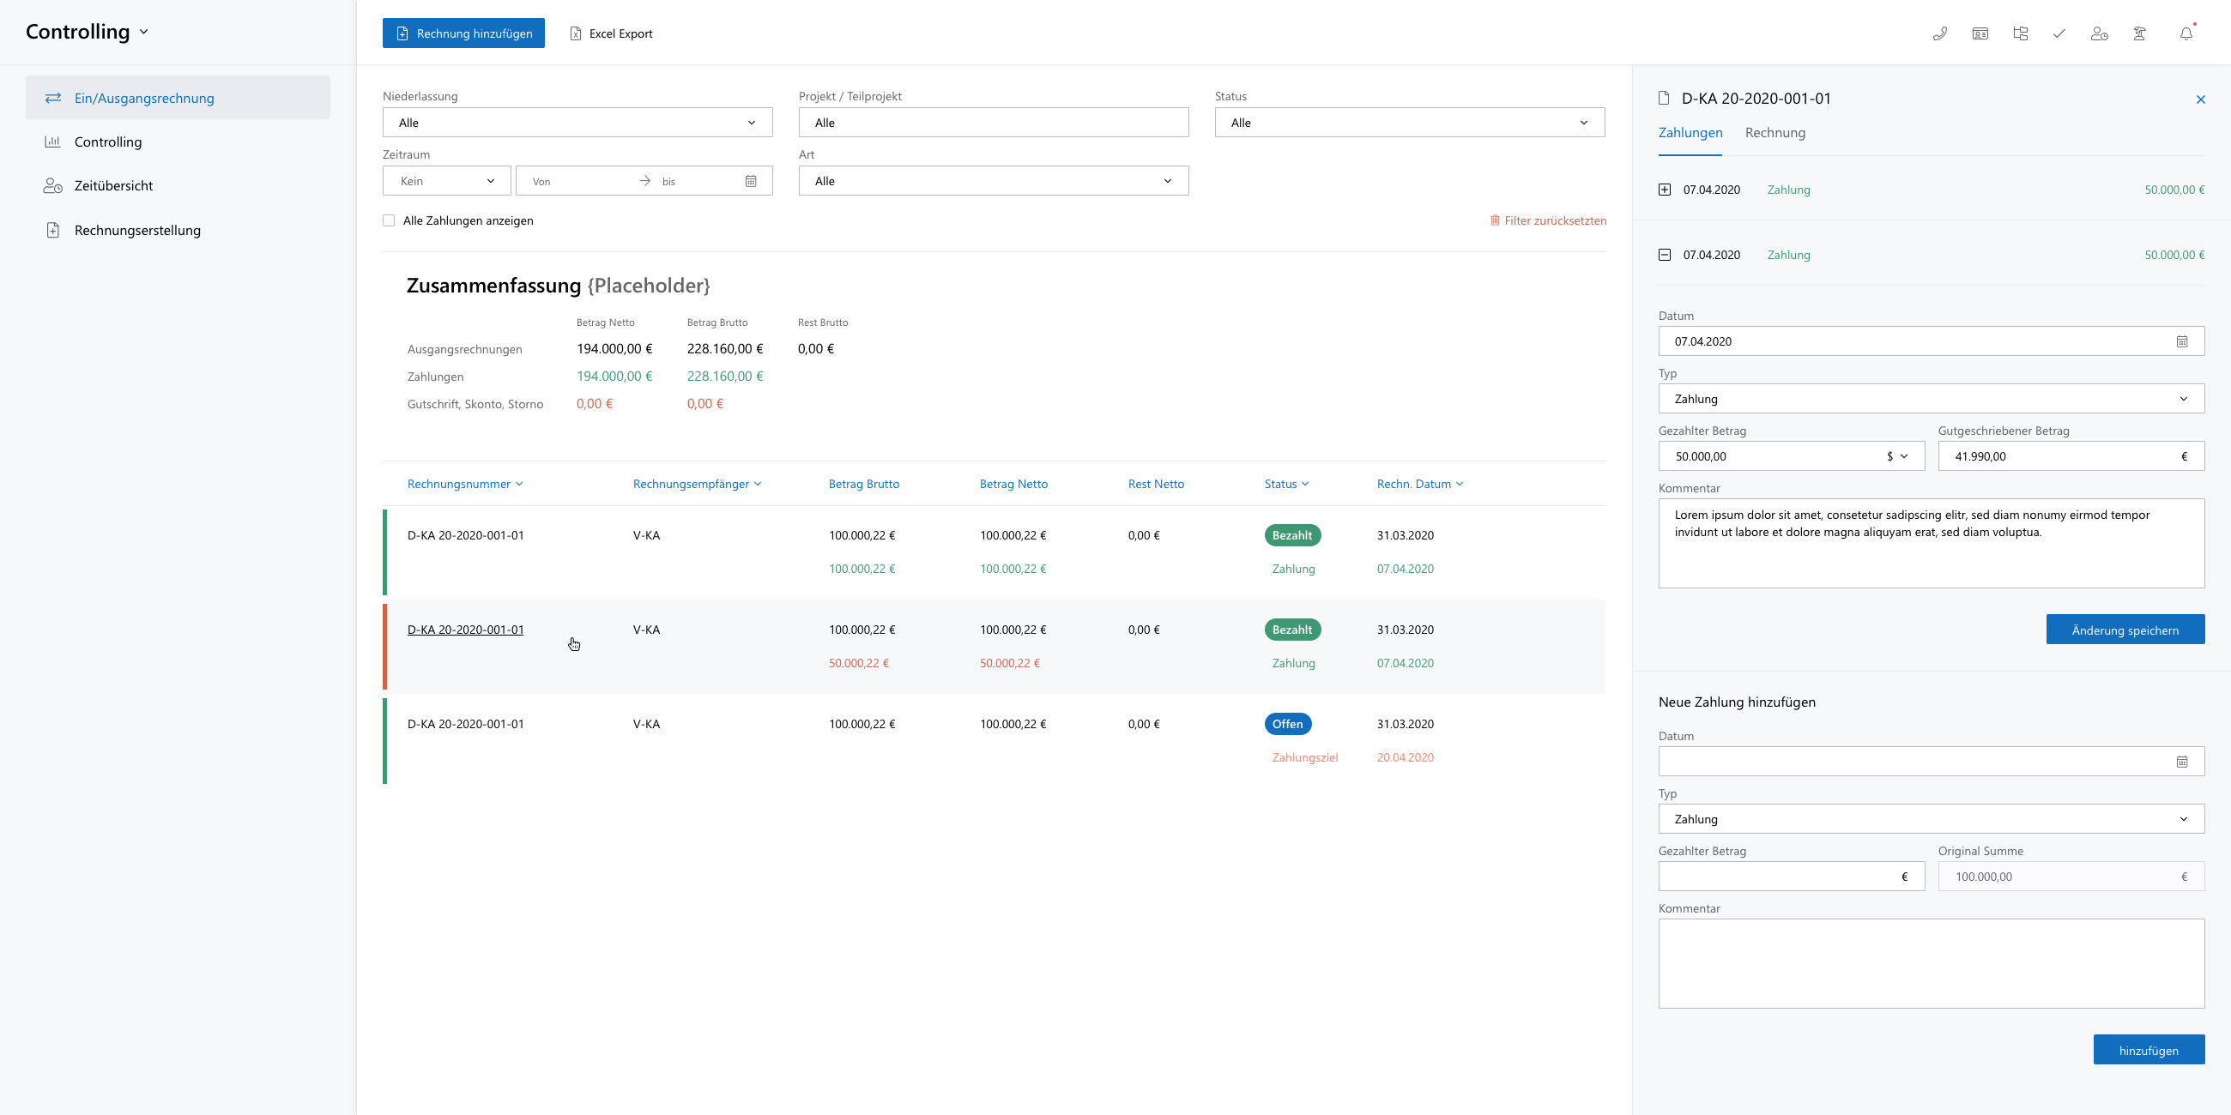Open the notifications bell

[2186, 33]
